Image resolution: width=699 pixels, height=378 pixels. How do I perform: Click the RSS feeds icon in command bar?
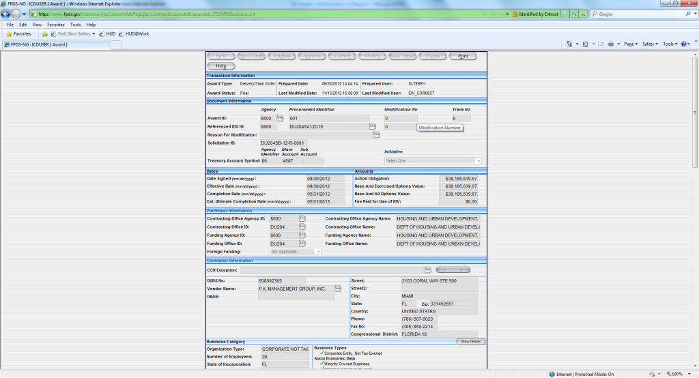(x=585, y=44)
